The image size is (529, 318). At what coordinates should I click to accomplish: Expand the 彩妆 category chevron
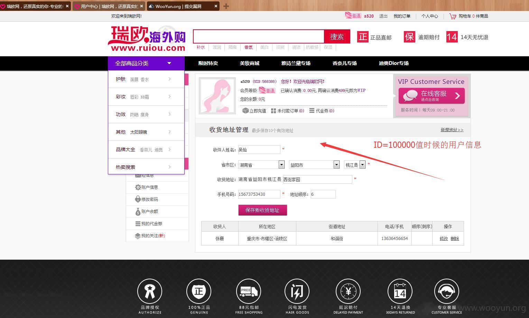coord(169,97)
